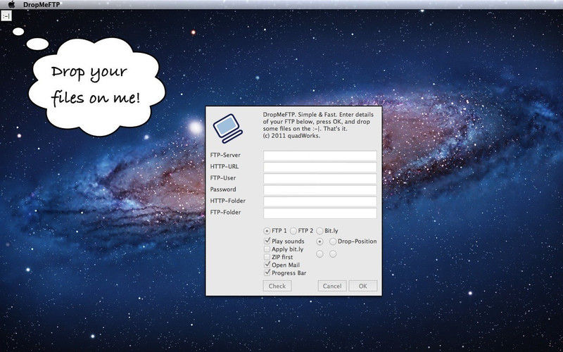The height and width of the screenshot is (352, 563).
Task: Click the 'Drop-Position' label text
Action: [x=358, y=241]
